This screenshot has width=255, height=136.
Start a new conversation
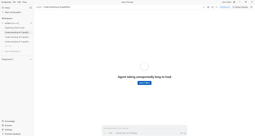(11, 12)
